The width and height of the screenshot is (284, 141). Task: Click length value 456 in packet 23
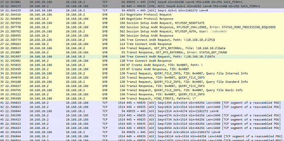(122, 27)
